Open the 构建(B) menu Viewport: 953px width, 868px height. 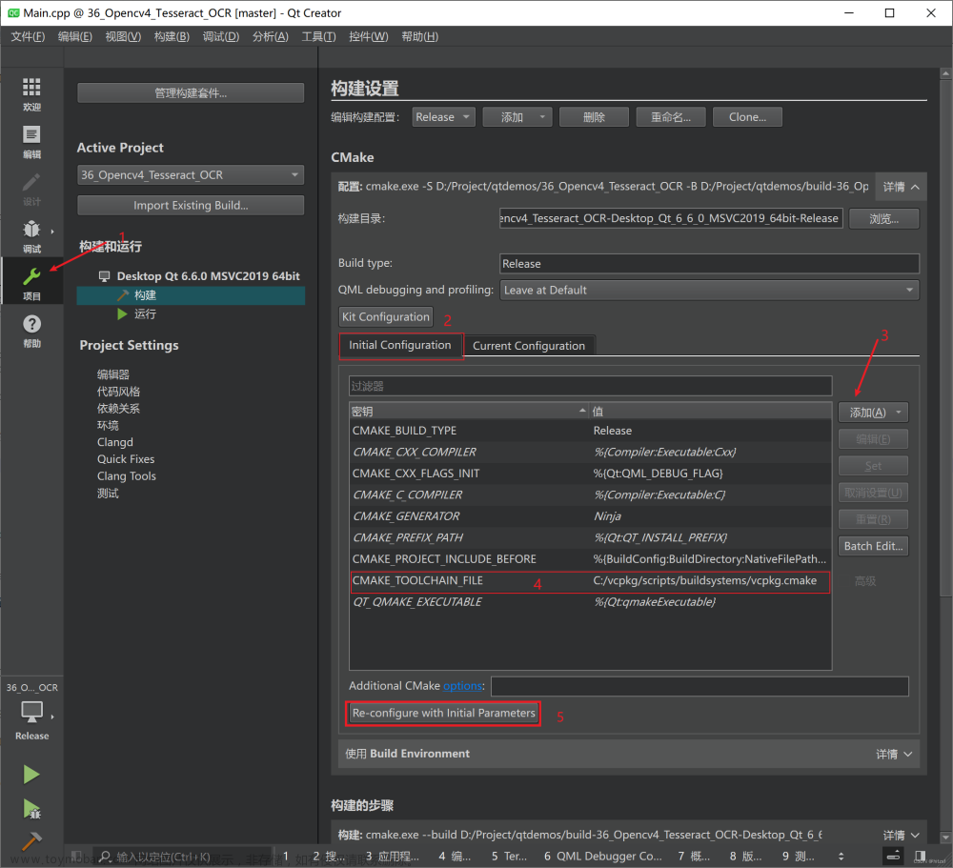[172, 36]
